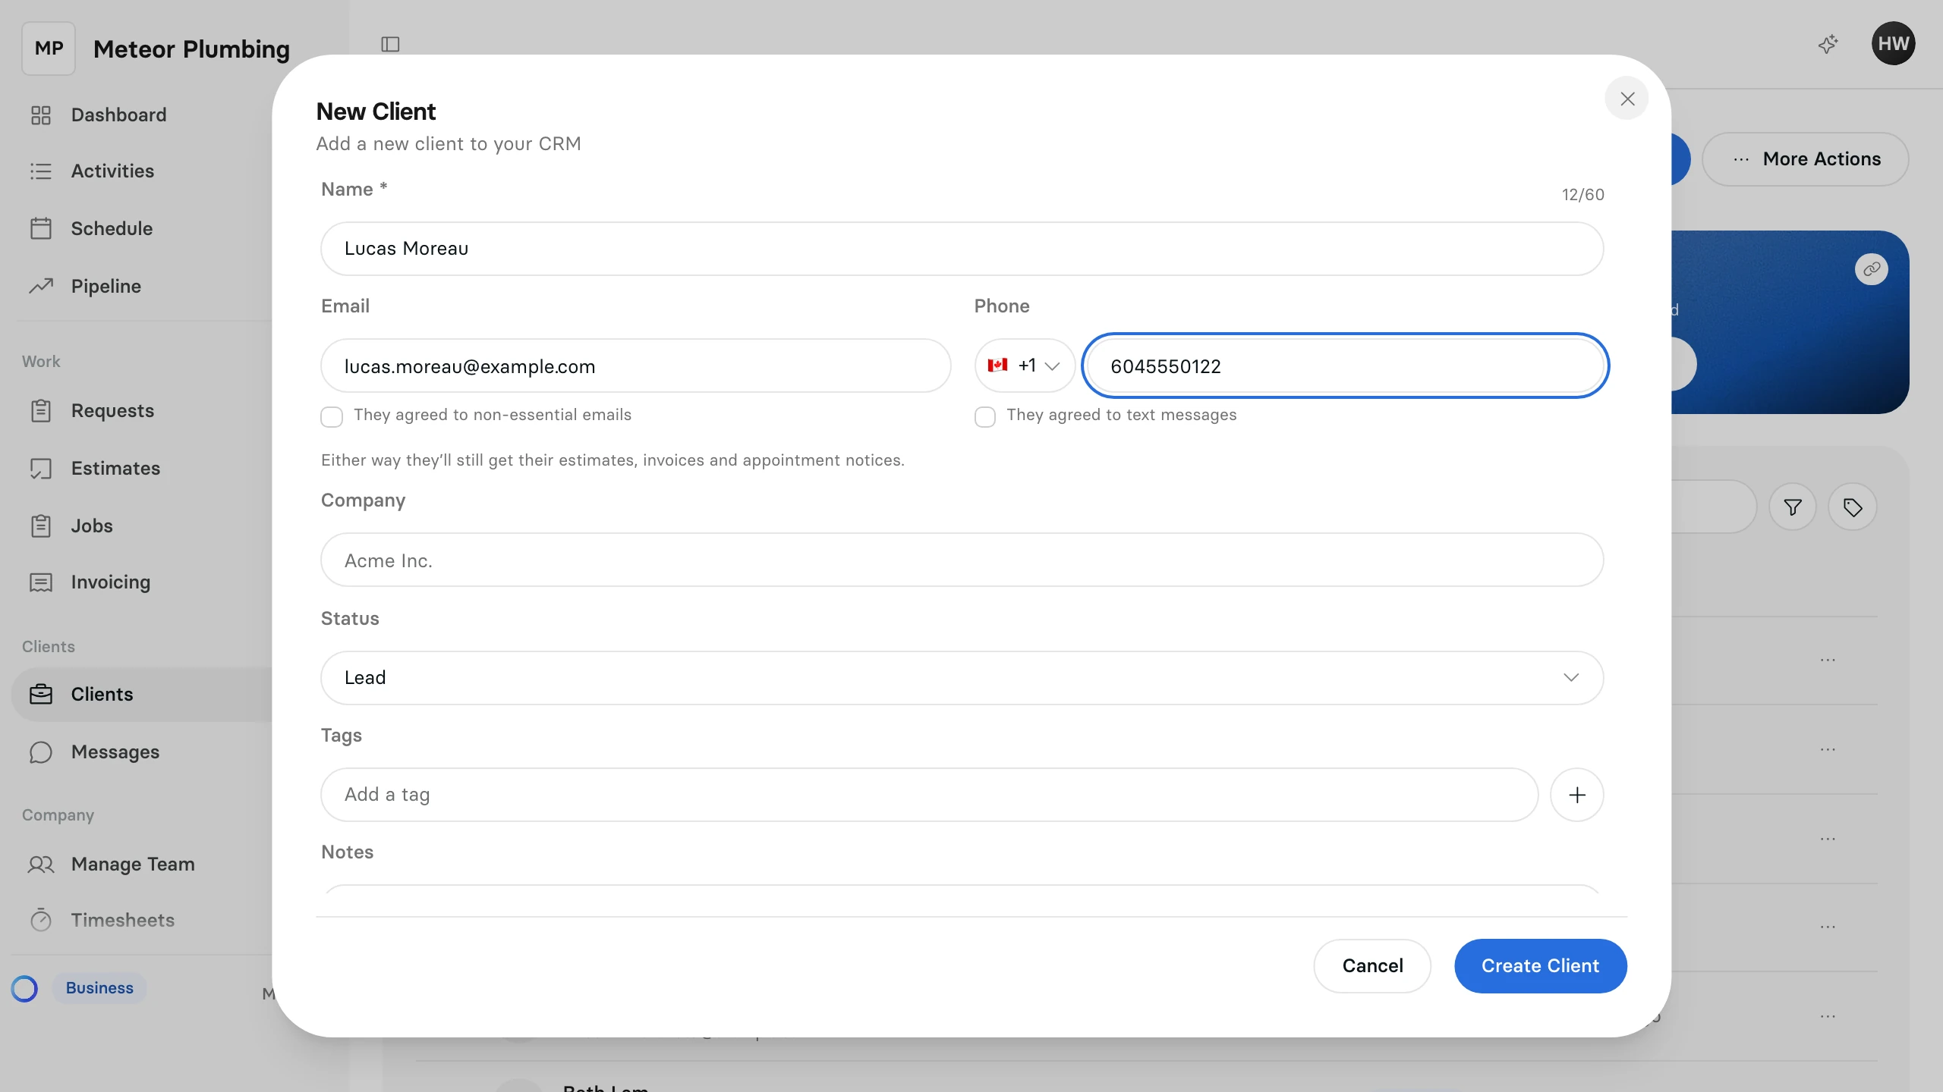Click the Add a tag field
This screenshot has height=1092, width=1943.
point(930,795)
